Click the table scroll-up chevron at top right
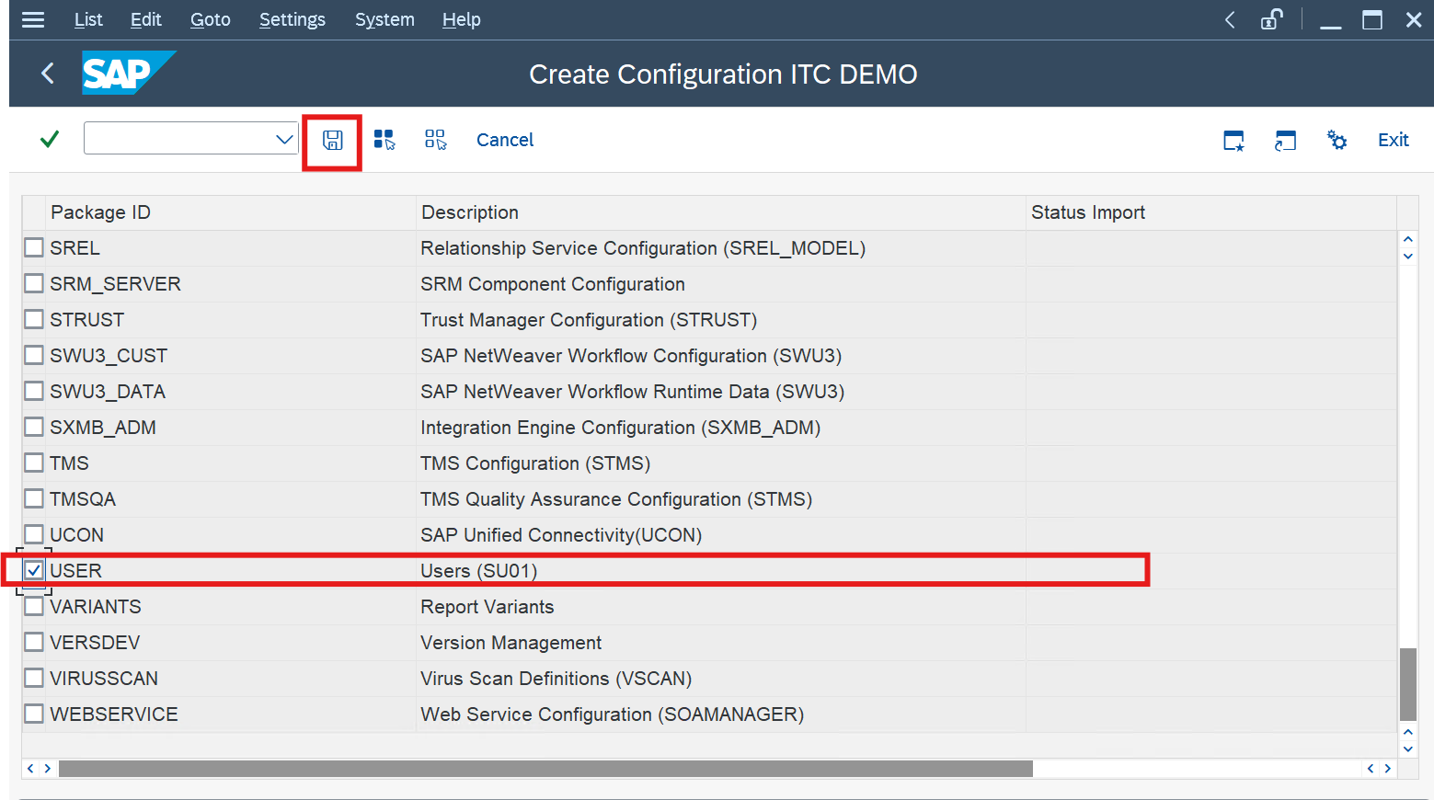Image resolution: width=1434 pixels, height=800 pixels. 1407,240
